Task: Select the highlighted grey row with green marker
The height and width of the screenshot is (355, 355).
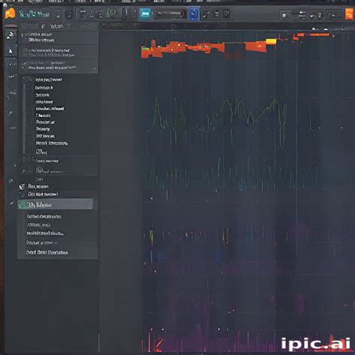Action: (55, 204)
